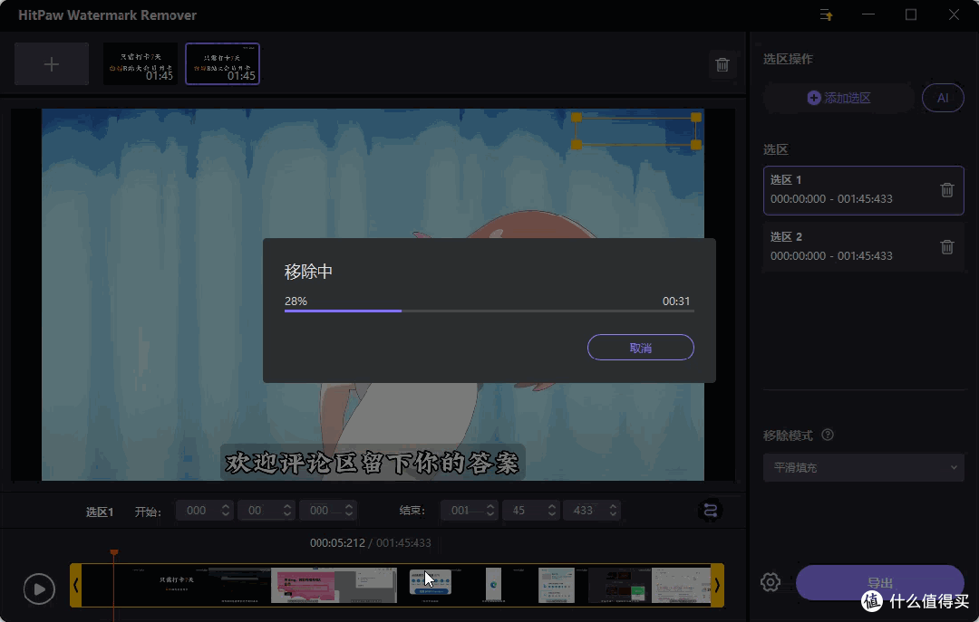Minimize the HitPaw Watermark Remover window

pyautogui.click(x=868, y=15)
